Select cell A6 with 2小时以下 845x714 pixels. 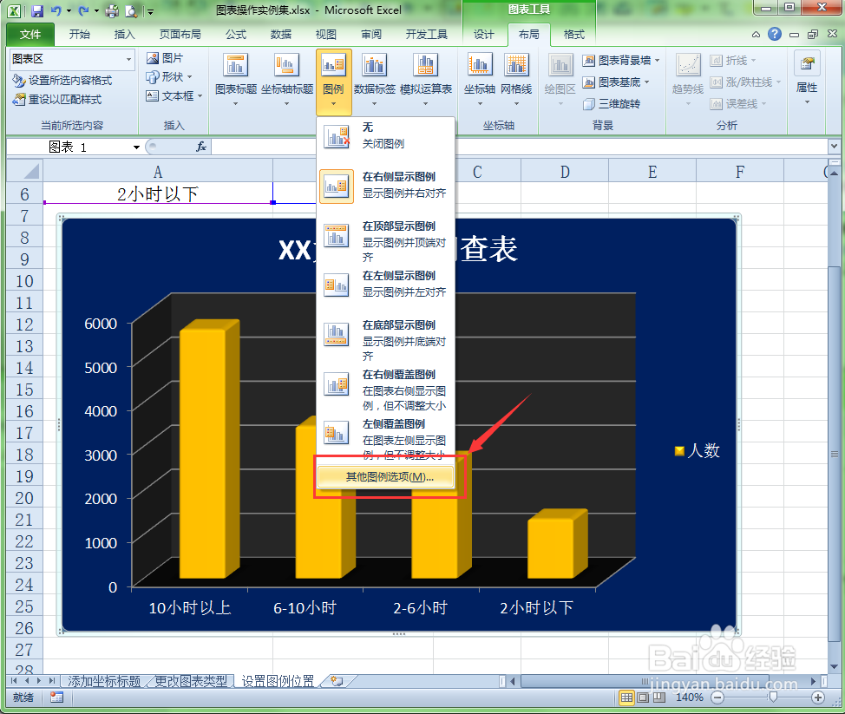158,193
